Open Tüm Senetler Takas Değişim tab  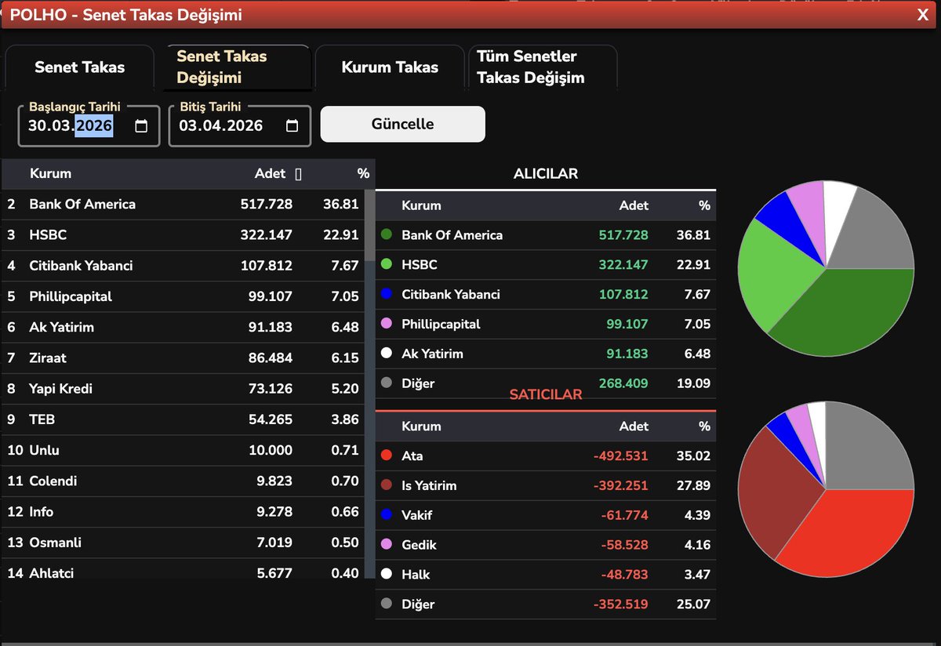[x=542, y=67]
